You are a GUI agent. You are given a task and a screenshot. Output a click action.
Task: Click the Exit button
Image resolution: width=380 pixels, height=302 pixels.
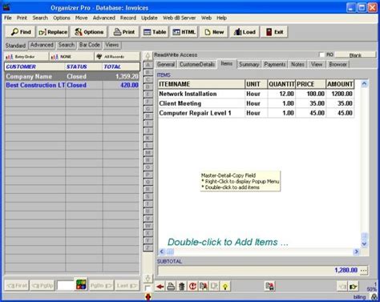[x=274, y=32]
